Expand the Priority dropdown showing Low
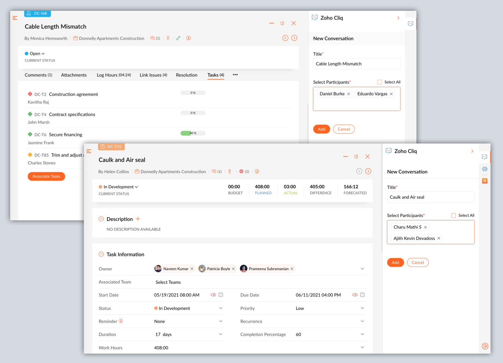The width and height of the screenshot is (503, 363). (362, 308)
